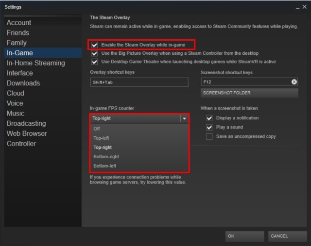The image size is (311, 246).
Task: Open the Friends settings section
Action: pyautogui.click(x=43, y=33)
